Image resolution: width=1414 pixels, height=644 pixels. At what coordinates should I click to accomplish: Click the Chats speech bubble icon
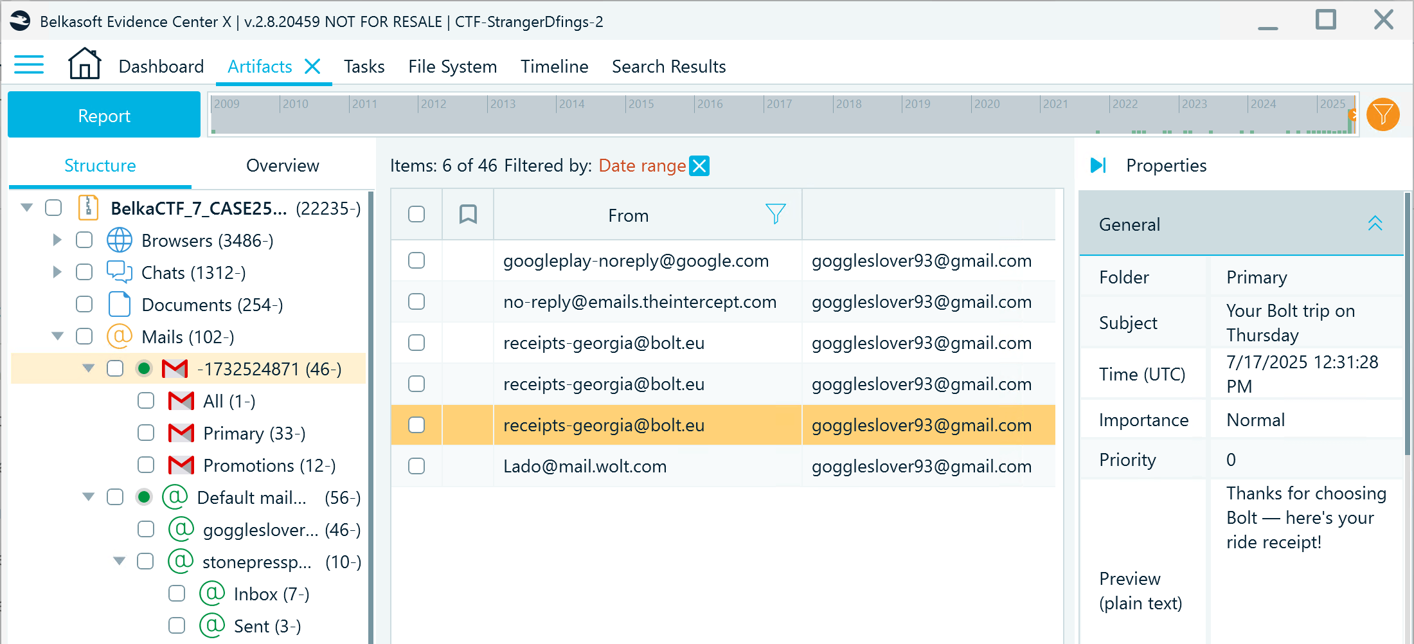point(120,272)
